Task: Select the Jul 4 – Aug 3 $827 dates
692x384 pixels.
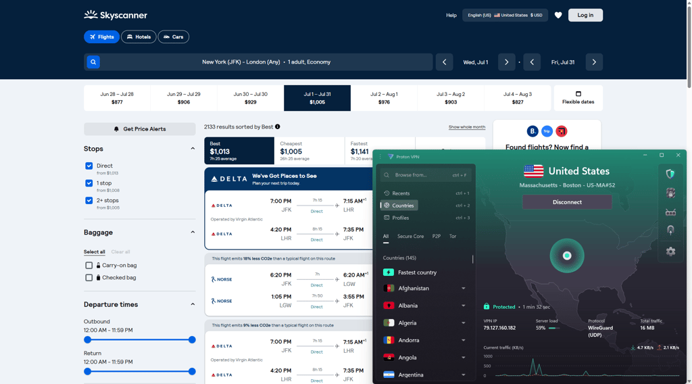Action: coord(517,98)
